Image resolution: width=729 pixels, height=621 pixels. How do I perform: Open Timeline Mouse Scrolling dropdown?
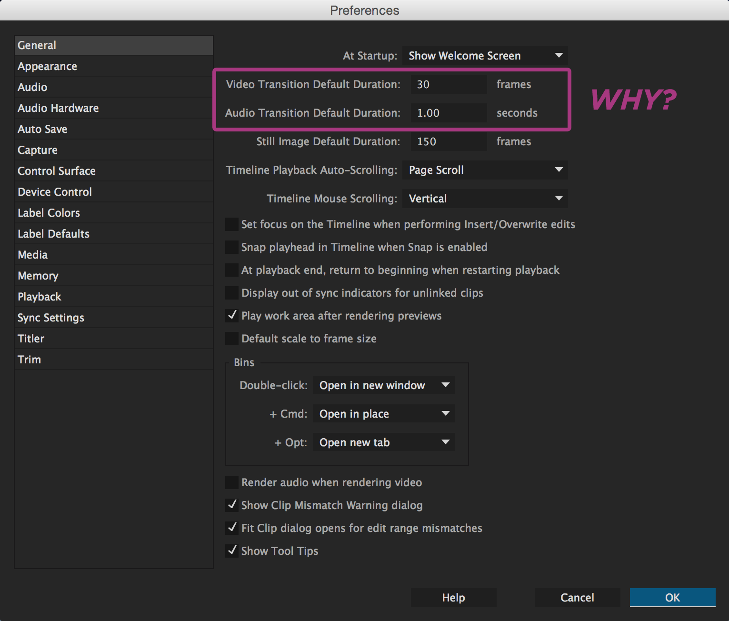click(x=485, y=199)
